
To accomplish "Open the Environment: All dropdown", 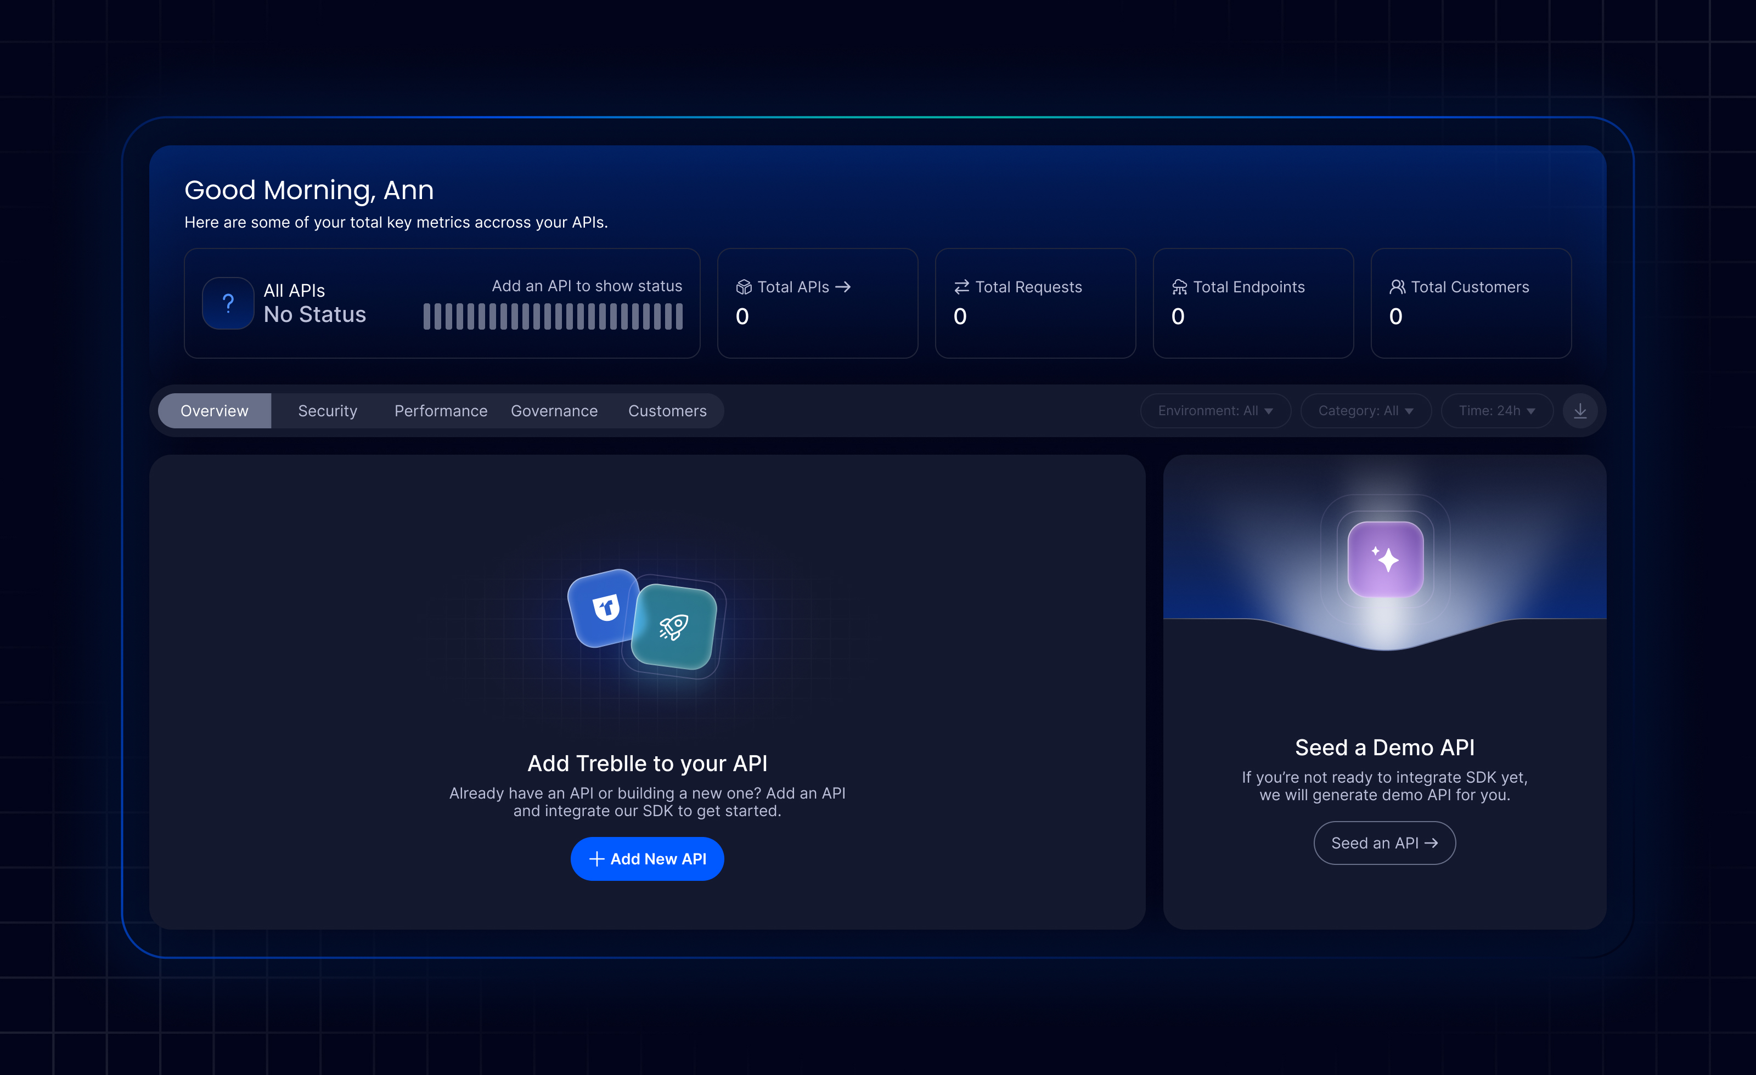I will pos(1214,411).
